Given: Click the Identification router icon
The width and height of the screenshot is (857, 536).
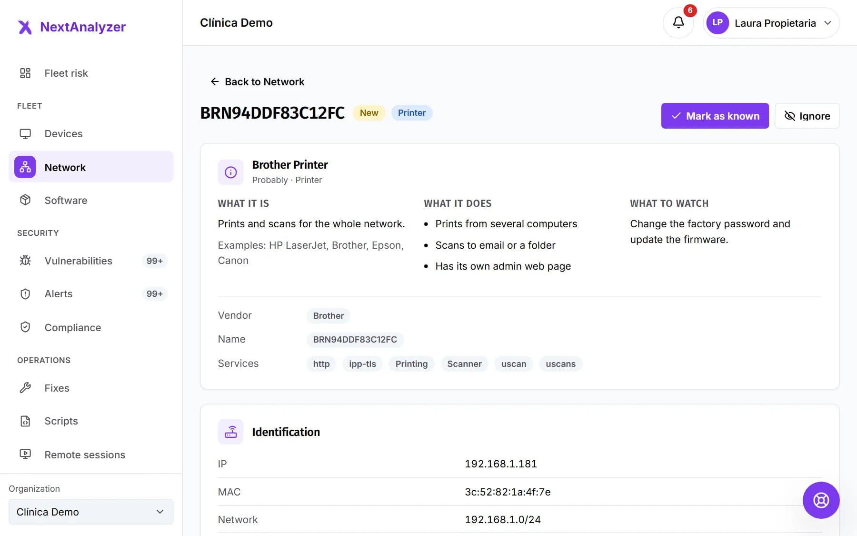Looking at the screenshot, I should tap(231, 432).
